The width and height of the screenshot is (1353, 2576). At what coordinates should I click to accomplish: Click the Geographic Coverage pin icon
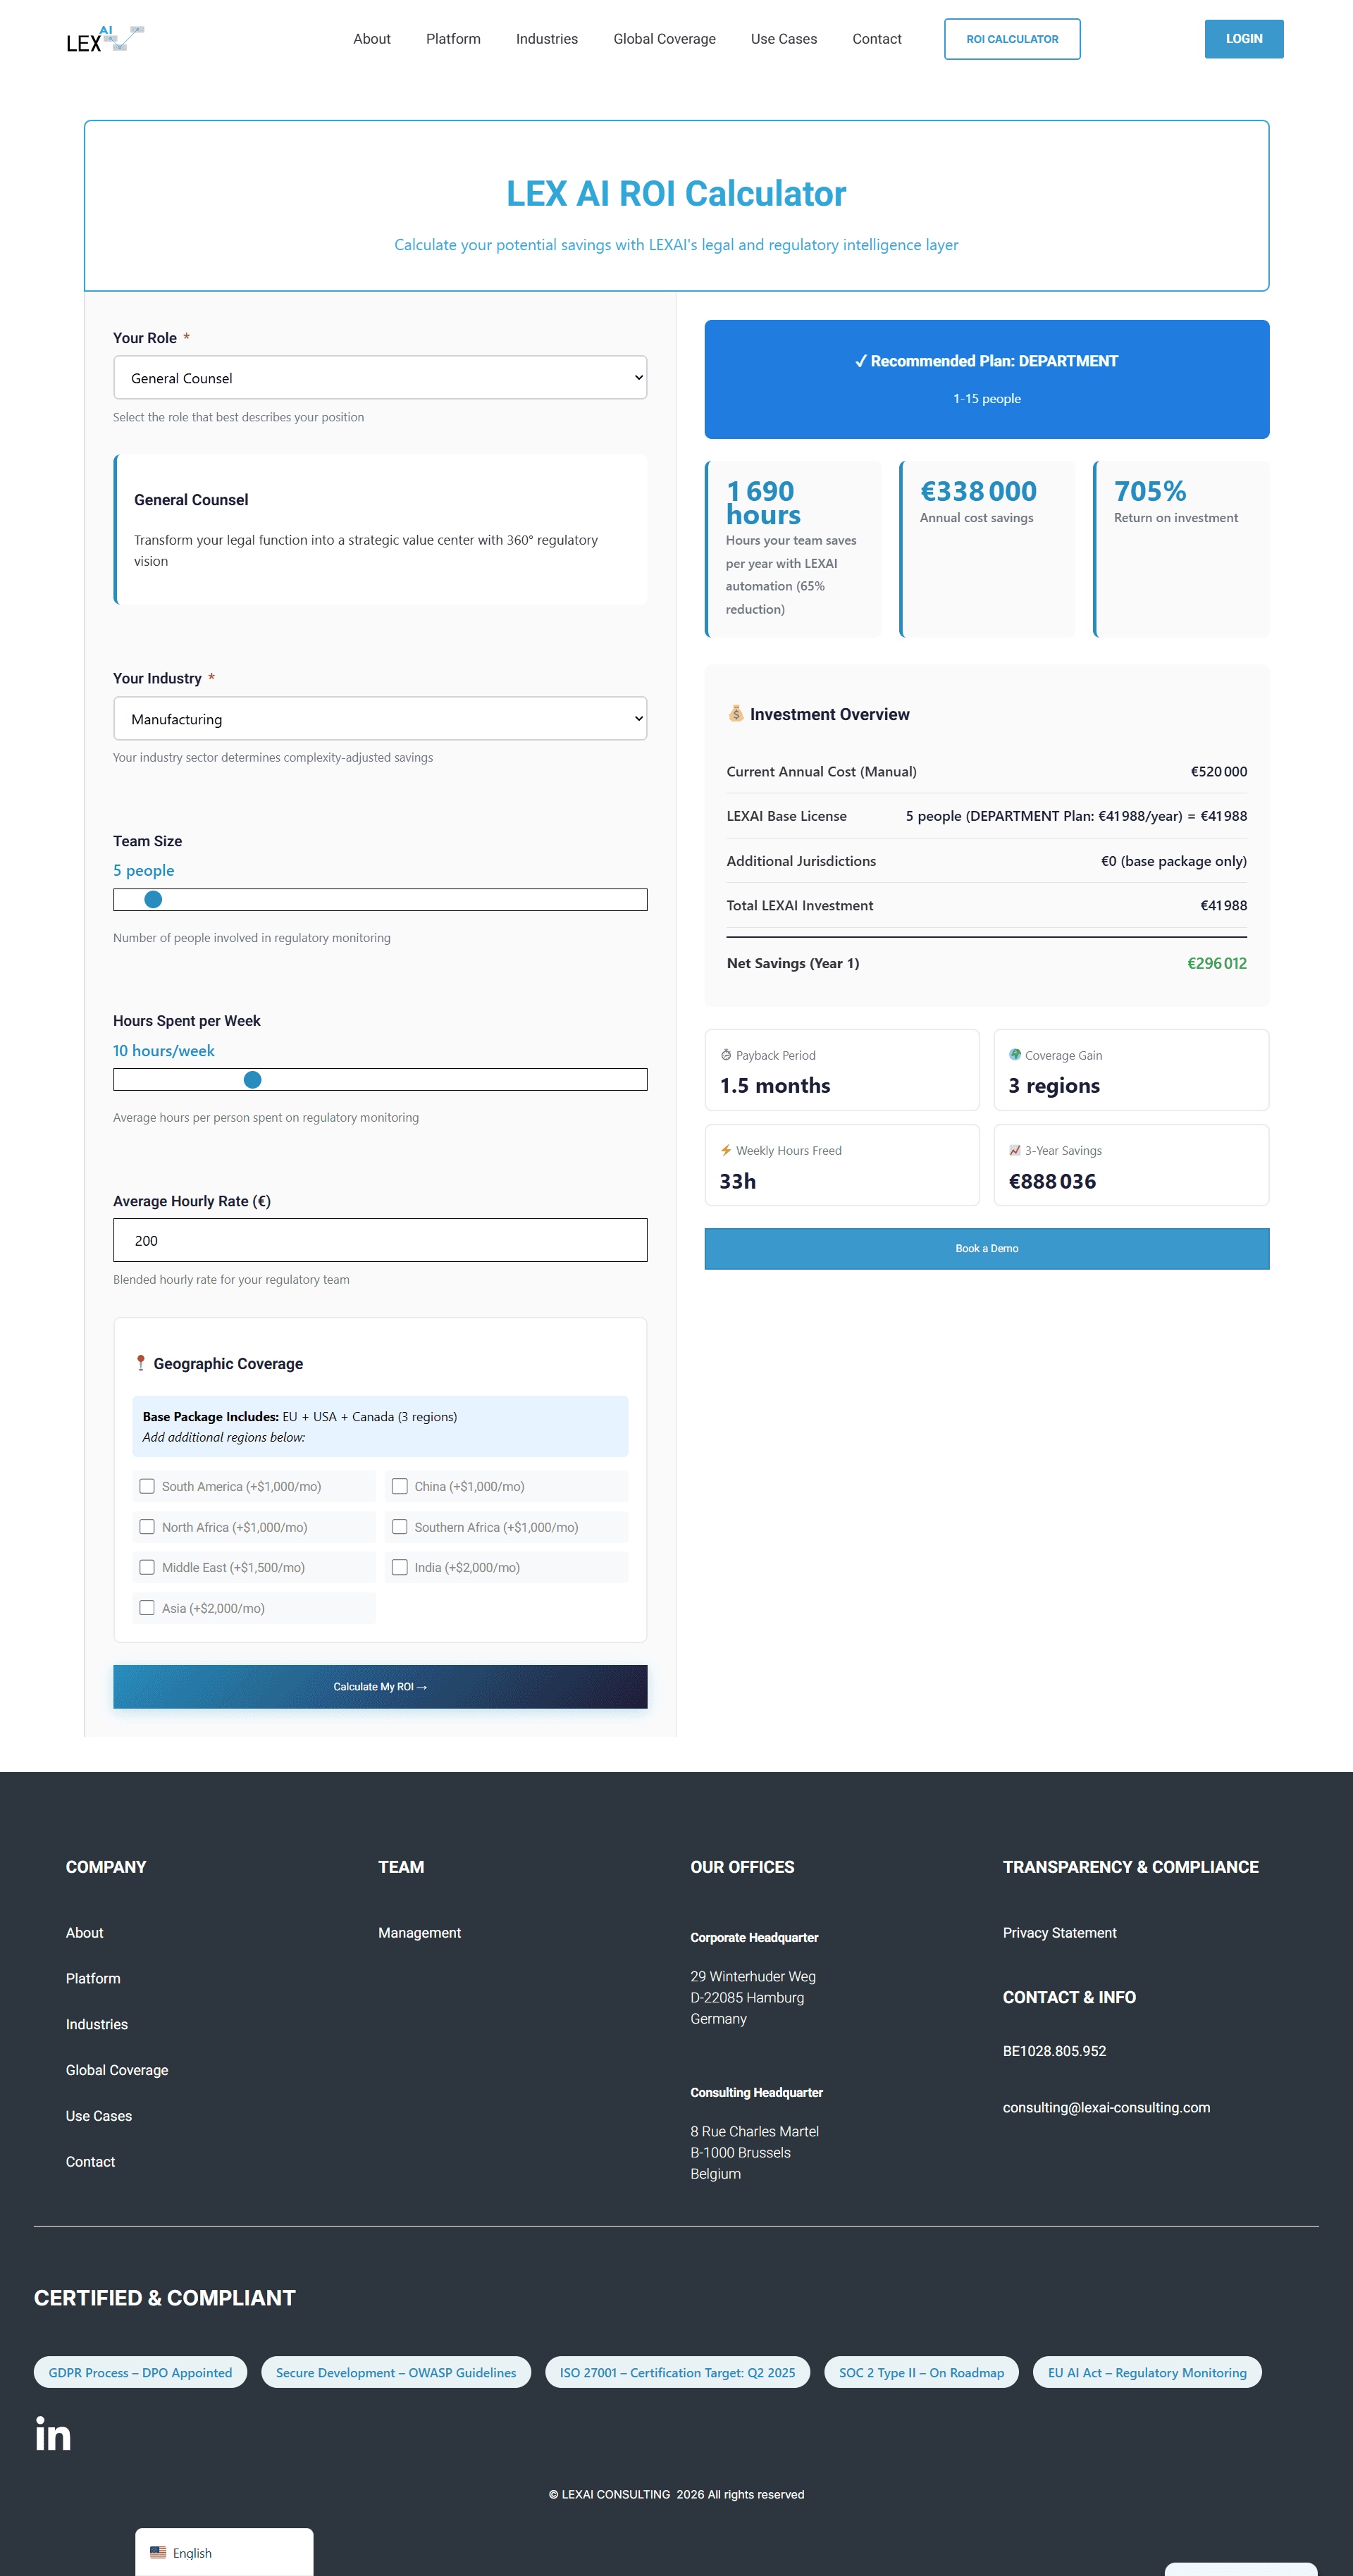click(141, 1363)
